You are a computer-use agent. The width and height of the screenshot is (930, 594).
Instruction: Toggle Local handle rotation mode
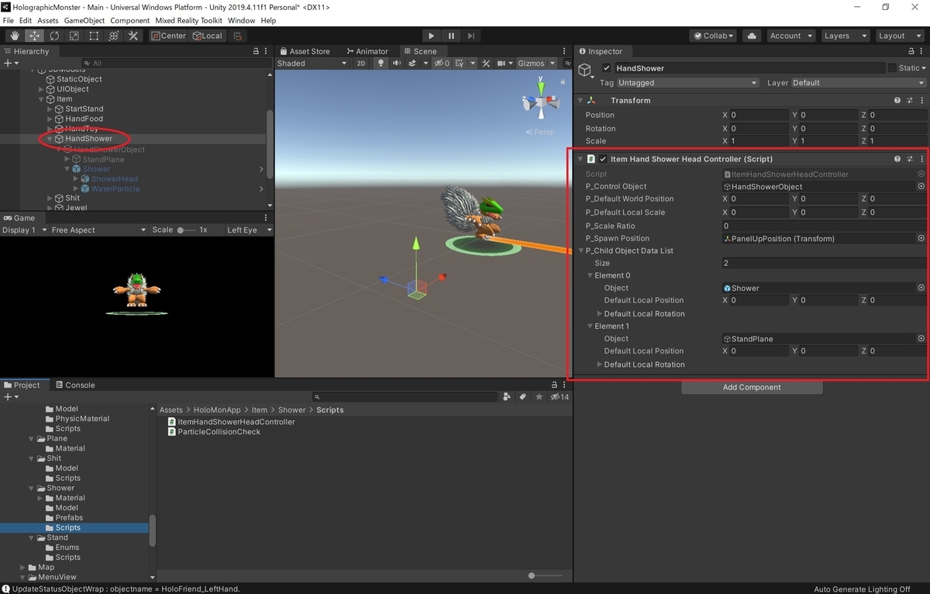[206, 36]
